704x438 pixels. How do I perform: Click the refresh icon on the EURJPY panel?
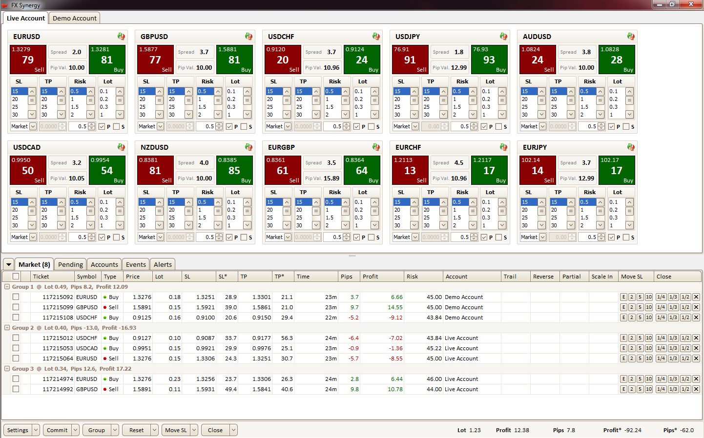(x=631, y=147)
